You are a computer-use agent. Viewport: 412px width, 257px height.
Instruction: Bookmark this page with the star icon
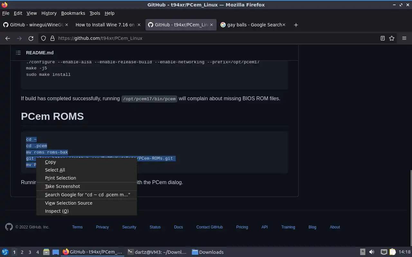pos(392,38)
